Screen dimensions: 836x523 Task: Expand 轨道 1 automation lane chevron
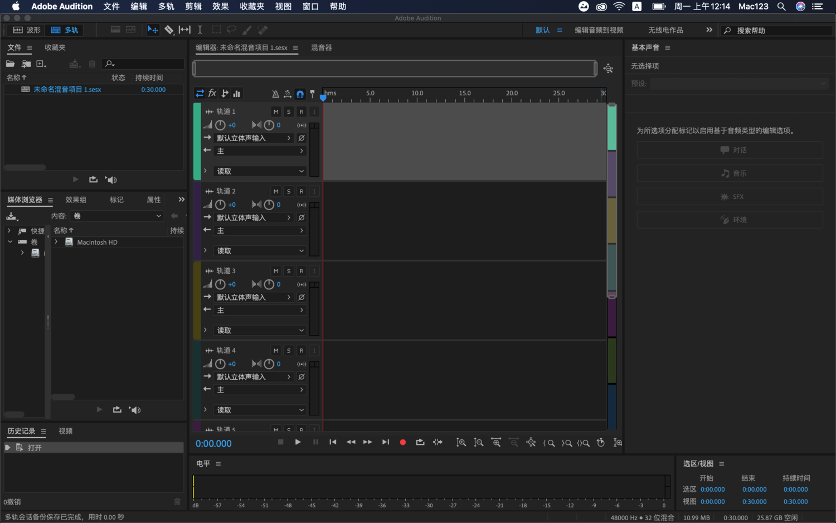(x=205, y=171)
